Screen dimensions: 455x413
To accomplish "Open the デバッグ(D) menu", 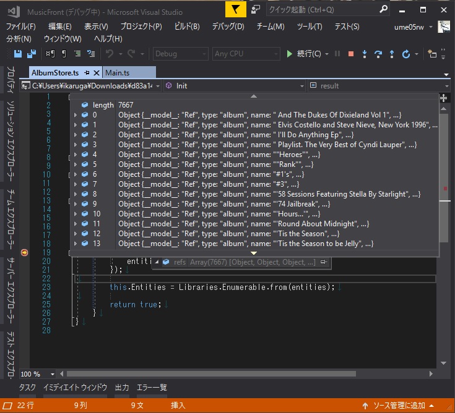I will (228, 27).
